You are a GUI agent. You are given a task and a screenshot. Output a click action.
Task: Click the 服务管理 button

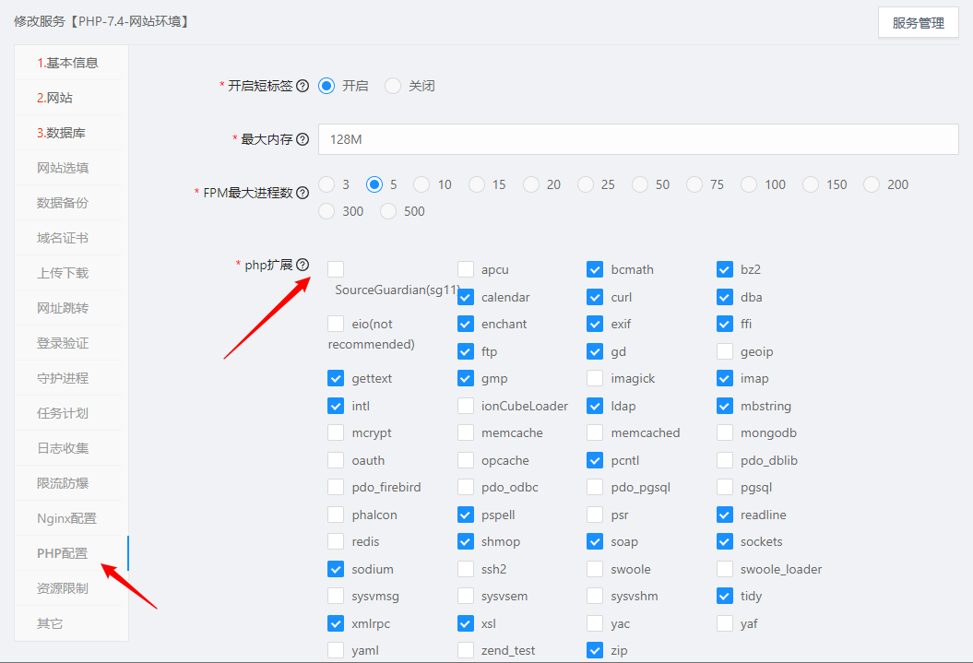point(918,23)
